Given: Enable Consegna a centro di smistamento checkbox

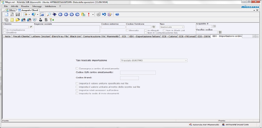Looking at the screenshot, I should (77, 68).
